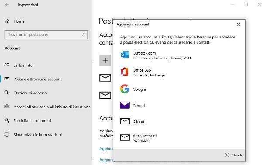The height and width of the screenshot is (165, 266).
Task: Click the 'Impostazioni' window title
Action: 28,5
